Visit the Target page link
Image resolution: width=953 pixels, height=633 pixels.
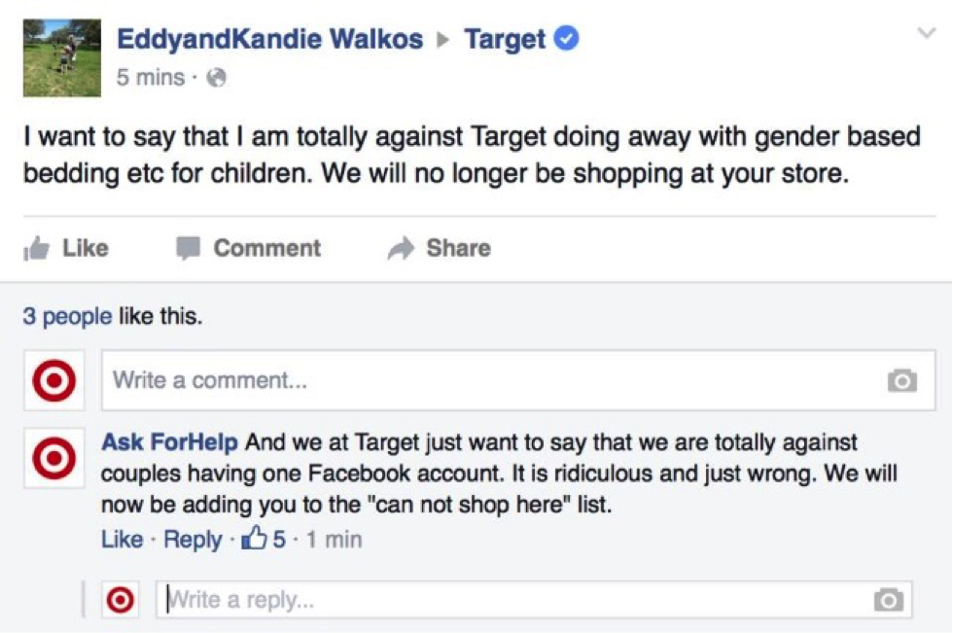click(x=505, y=40)
